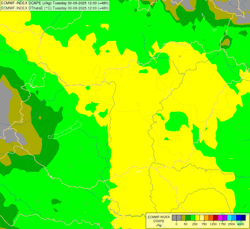Click the legend value 2500
This screenshot has width=250, height=229.
pyautogui.click(x=232, y=224)
